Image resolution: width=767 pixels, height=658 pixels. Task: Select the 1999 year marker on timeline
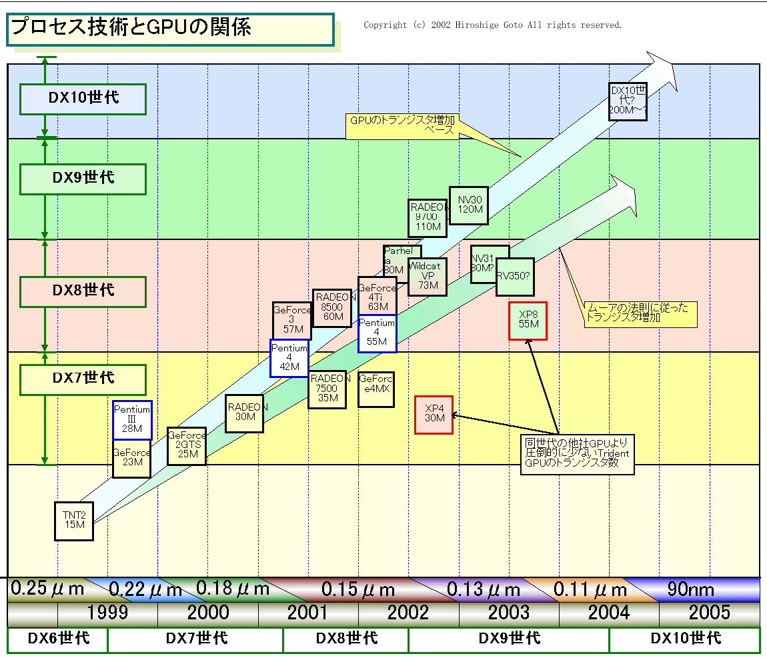point(107,612)
